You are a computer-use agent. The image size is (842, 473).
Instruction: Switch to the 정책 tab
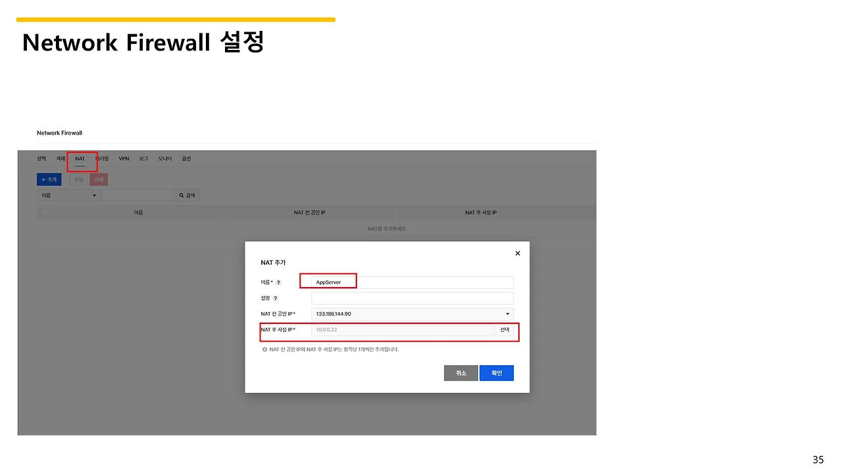(x=41, y=158)
